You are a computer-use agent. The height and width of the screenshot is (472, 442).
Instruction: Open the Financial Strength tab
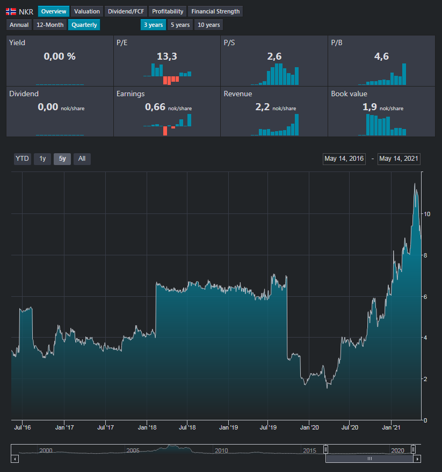pos(215,11)
